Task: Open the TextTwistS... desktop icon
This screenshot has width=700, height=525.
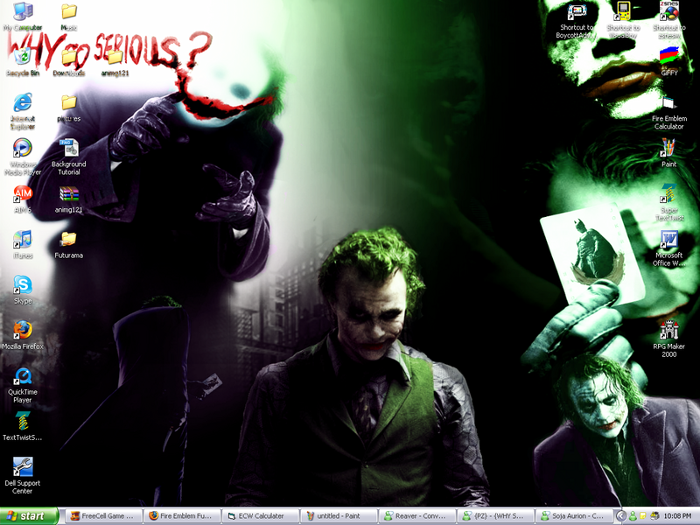Action: [x=23, y=422]
